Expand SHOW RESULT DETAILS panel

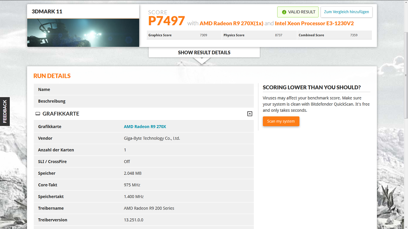coord(204,52)
